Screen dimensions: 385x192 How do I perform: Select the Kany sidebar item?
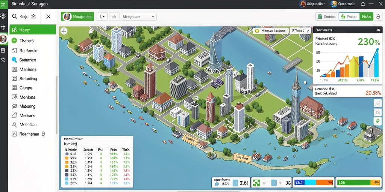pos(33,30)
